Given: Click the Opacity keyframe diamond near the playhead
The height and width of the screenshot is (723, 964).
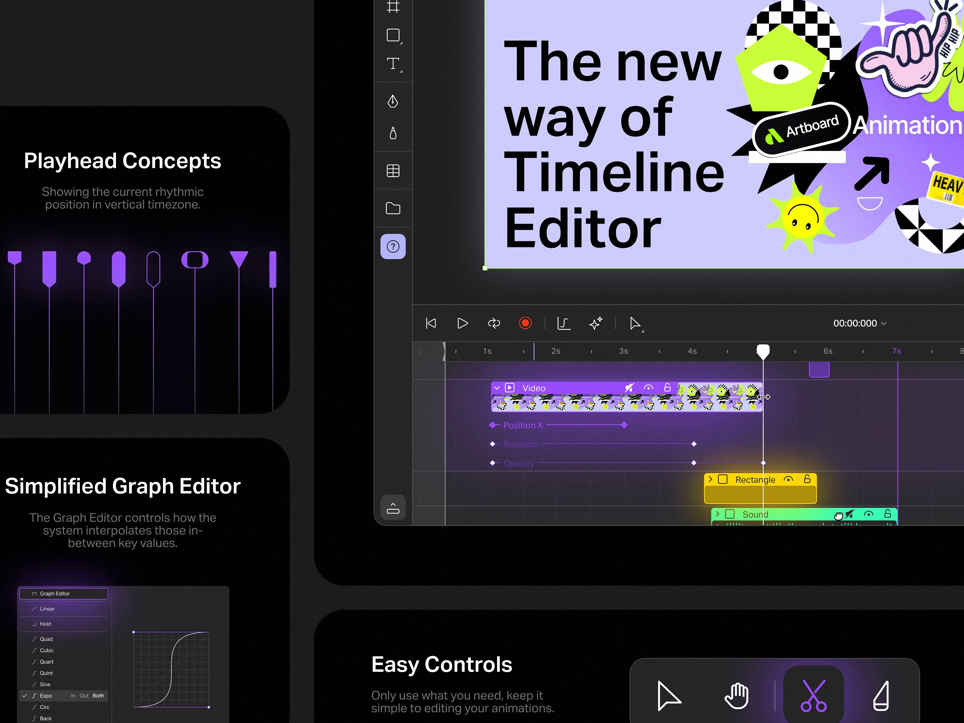Looking at the screenshot, I should [763, 463].
